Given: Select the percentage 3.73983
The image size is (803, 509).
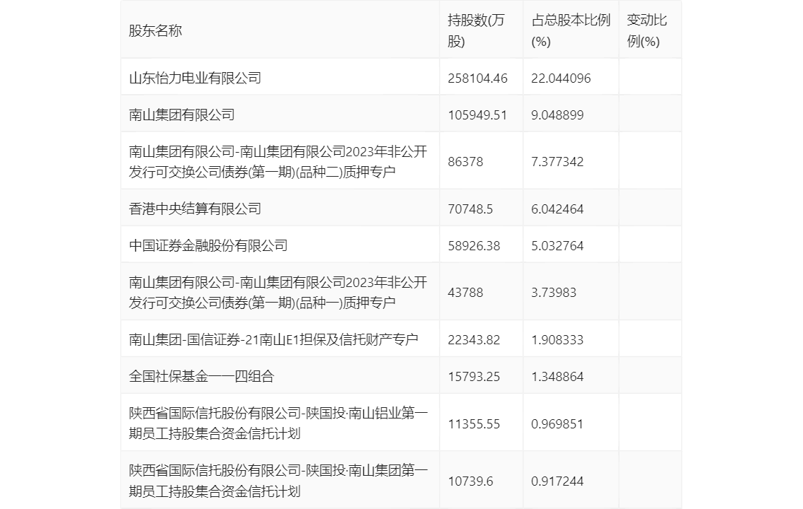Looking at the screenshot, I should tap(554, 293).
